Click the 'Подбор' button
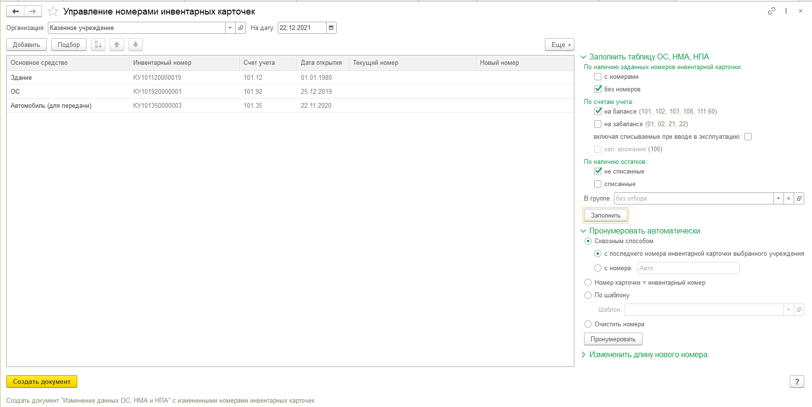This screenshot has width=812, height=407. click(69, 45)
